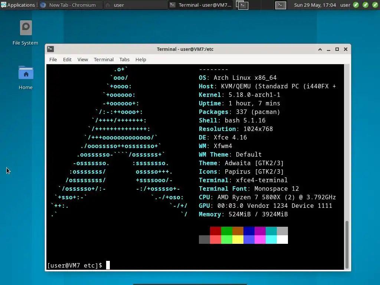380x285 pixels.
Task: Click the yellow color block in the palette
Action: click(238, 239)
